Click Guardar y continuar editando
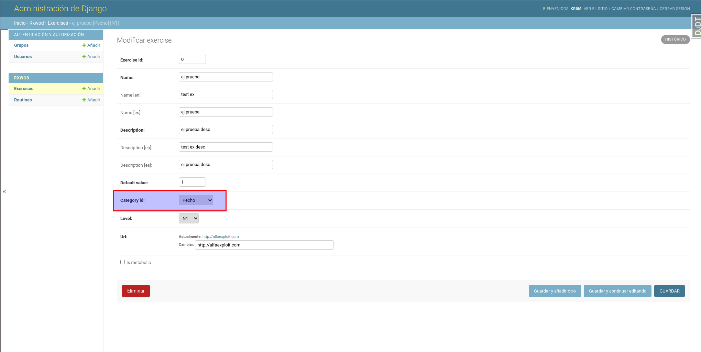 (x=617, y=291)
